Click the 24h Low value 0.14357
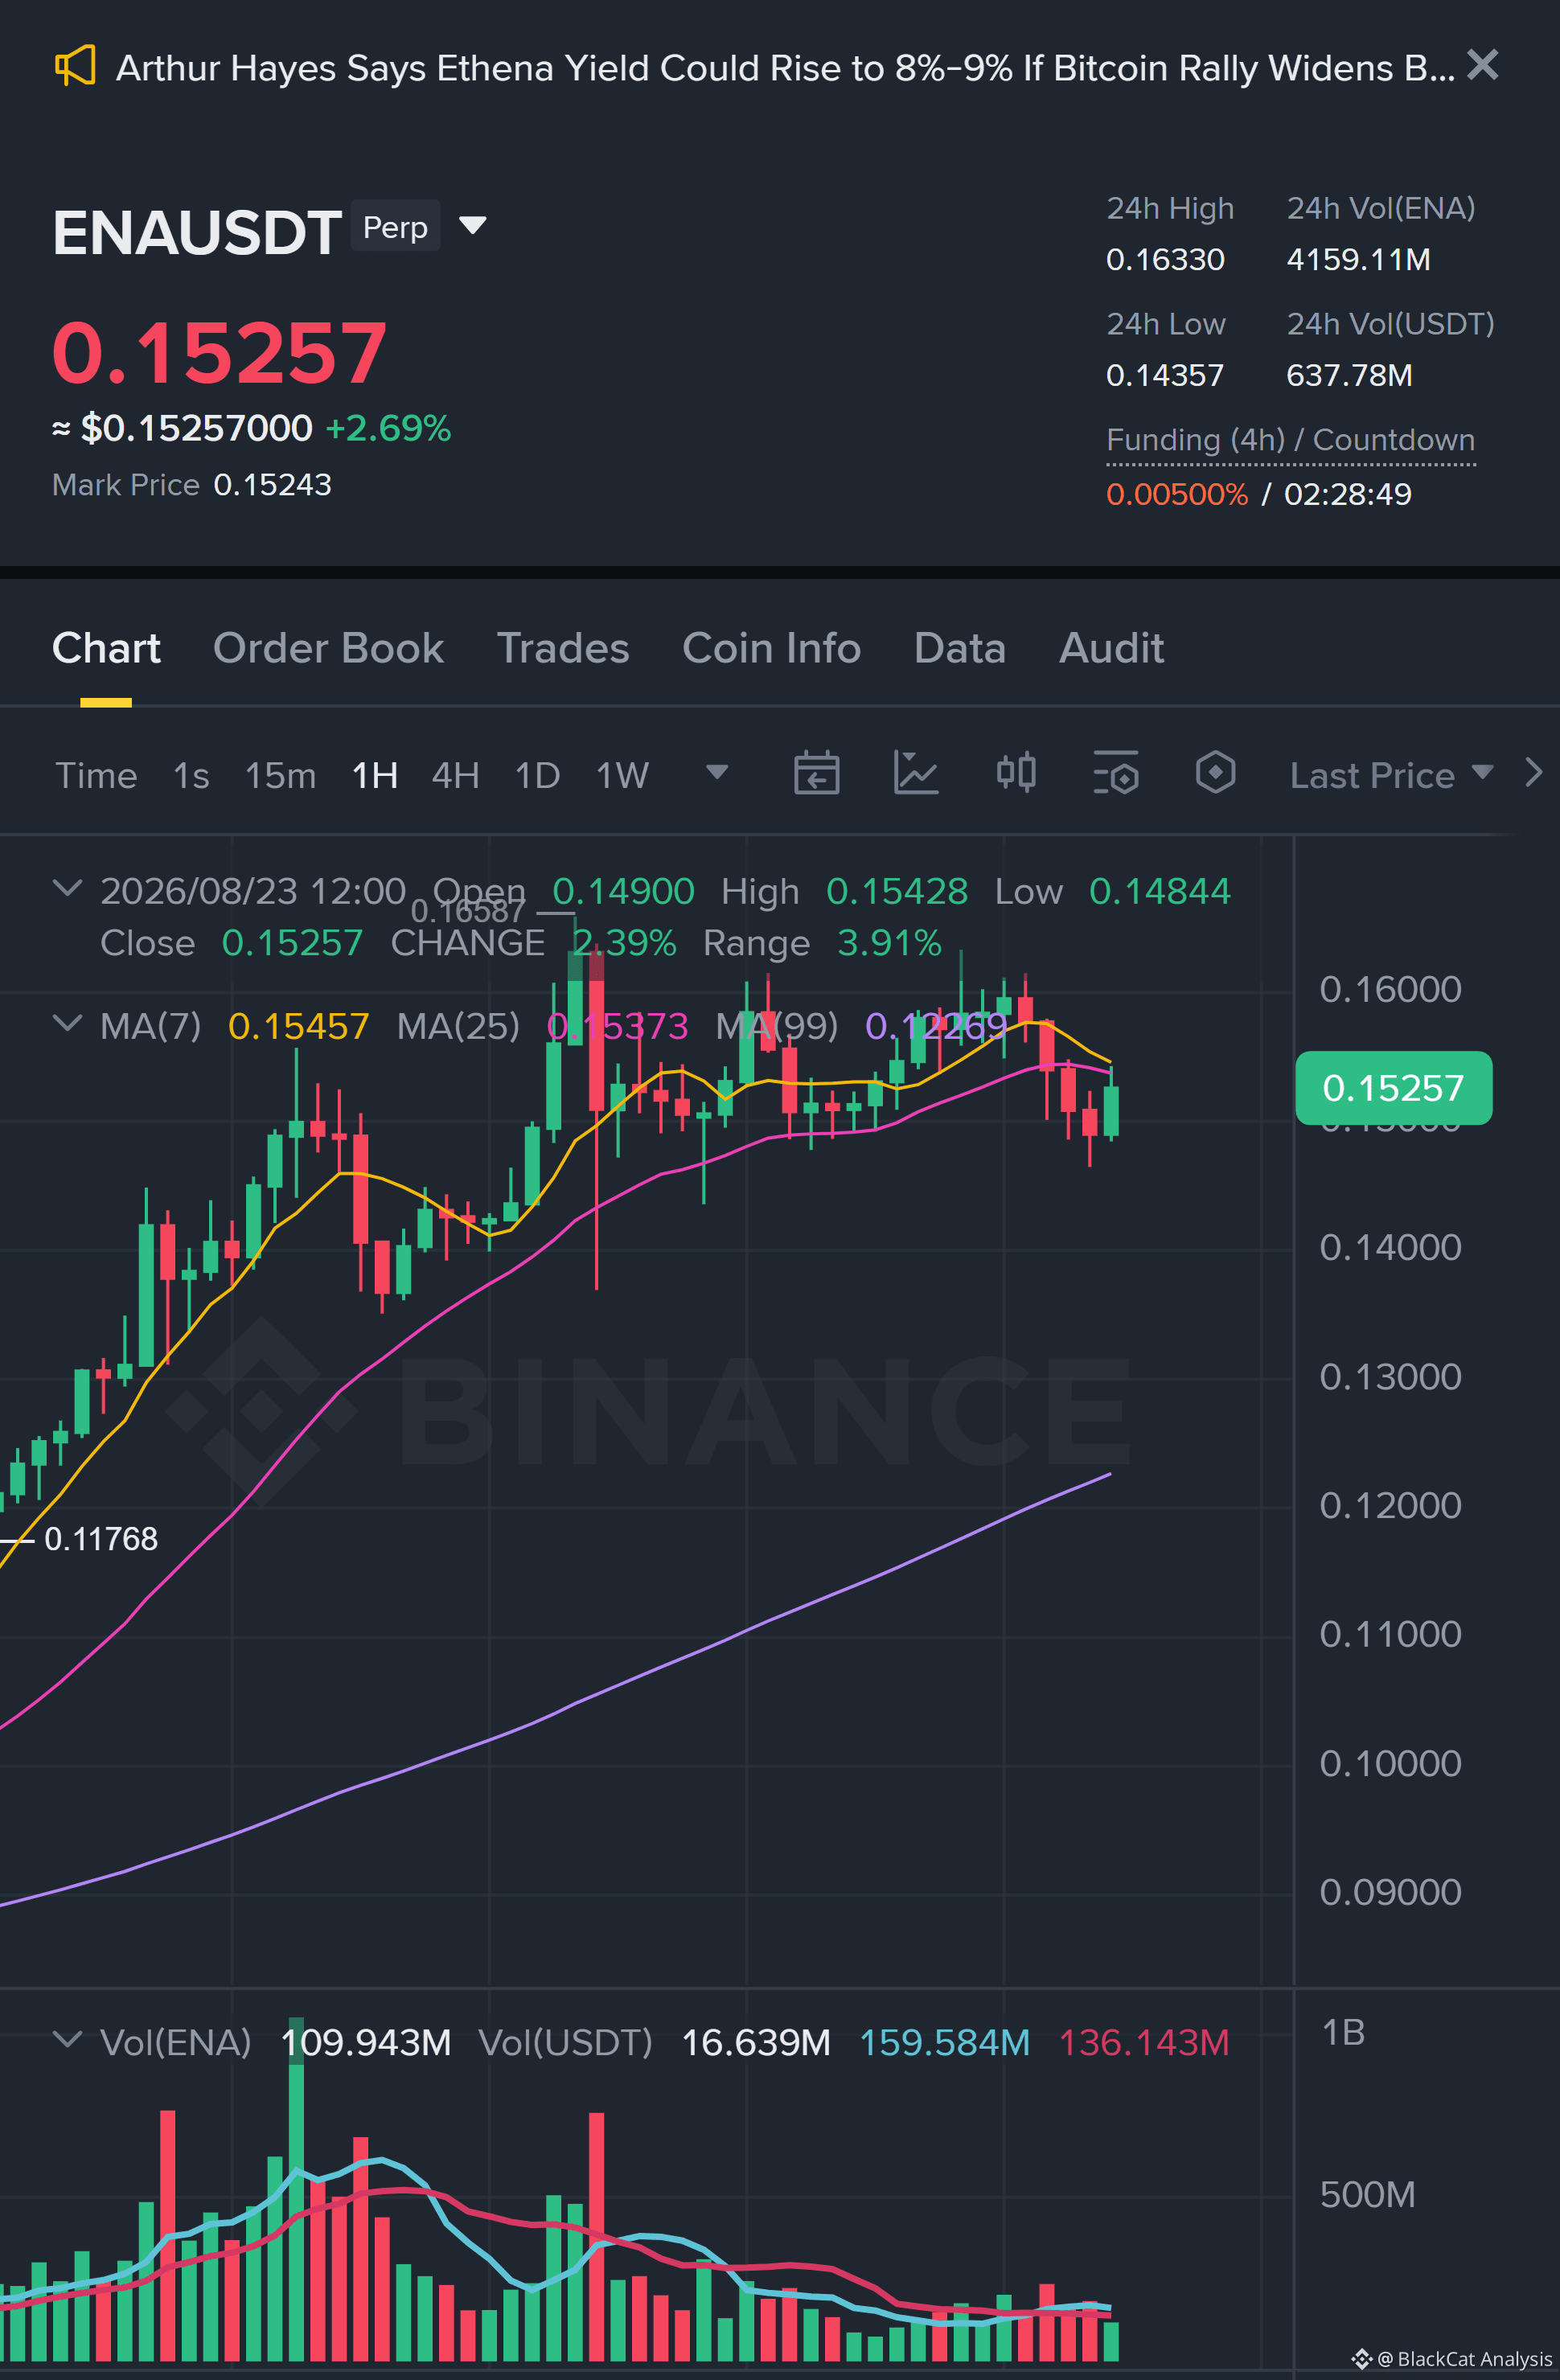 point(1165,375)
